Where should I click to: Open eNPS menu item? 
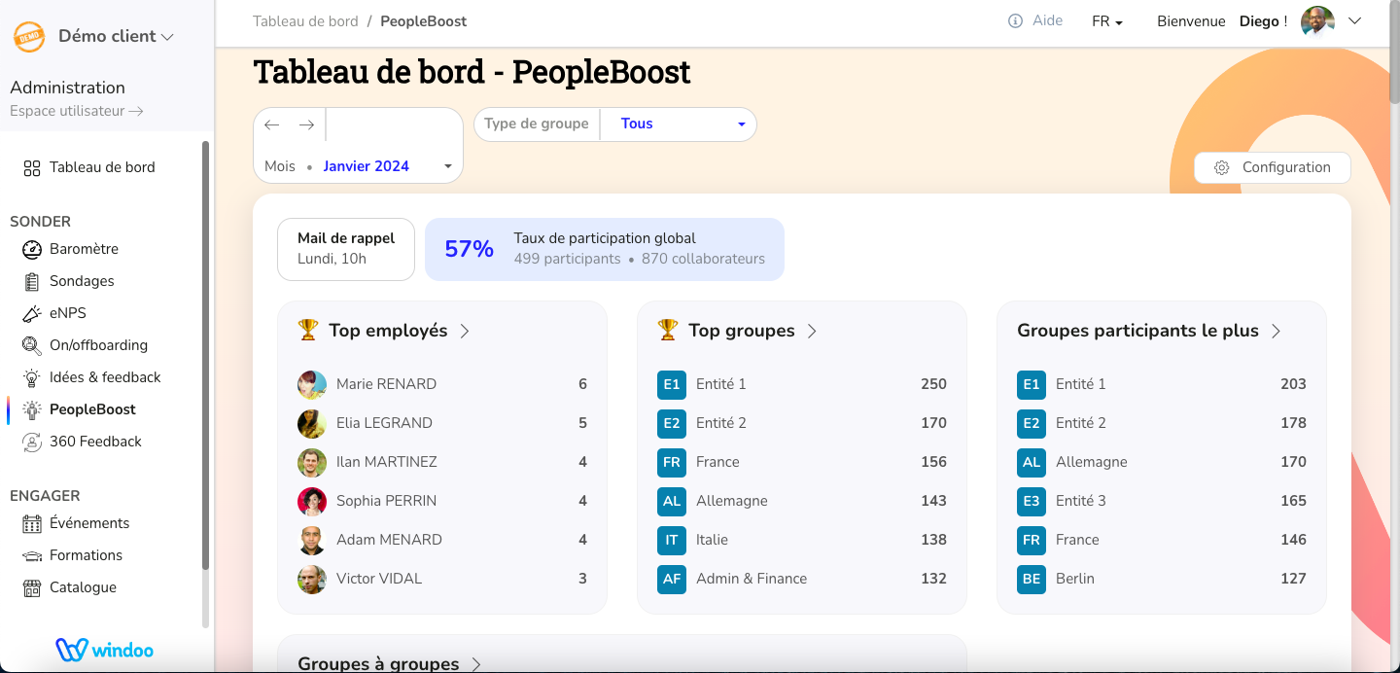point(68,313)
